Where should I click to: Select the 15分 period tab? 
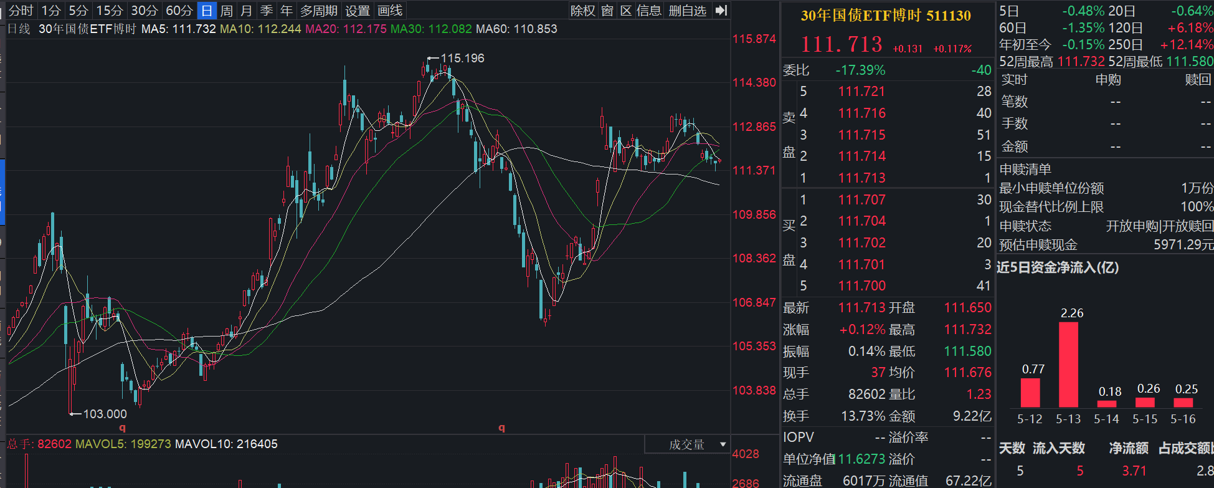[x=110, y=11]
